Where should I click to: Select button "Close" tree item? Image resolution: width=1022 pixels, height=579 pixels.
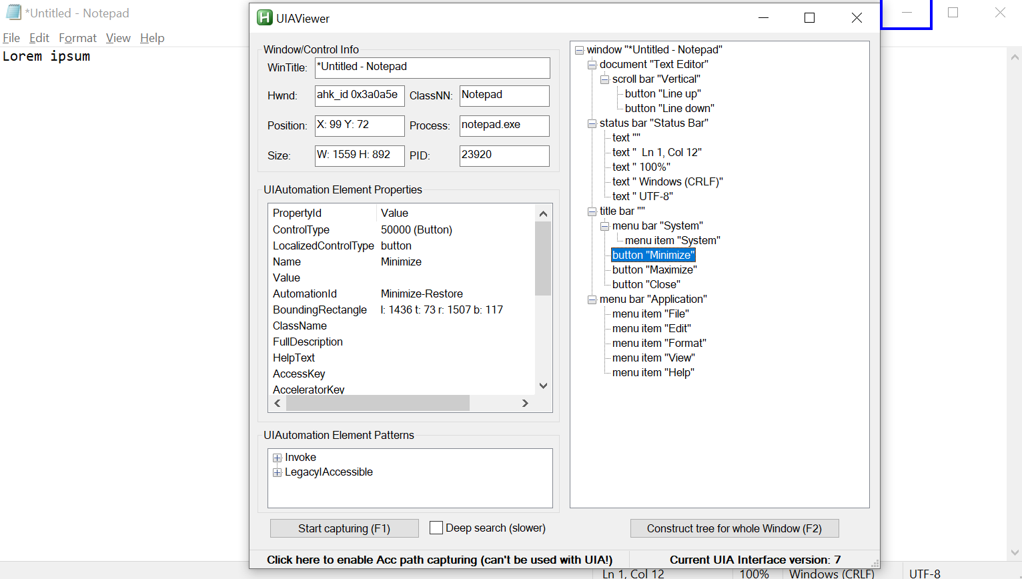[x=646, y=284]
